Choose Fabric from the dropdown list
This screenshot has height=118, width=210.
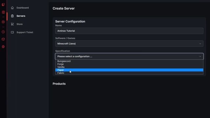point(129,73)
